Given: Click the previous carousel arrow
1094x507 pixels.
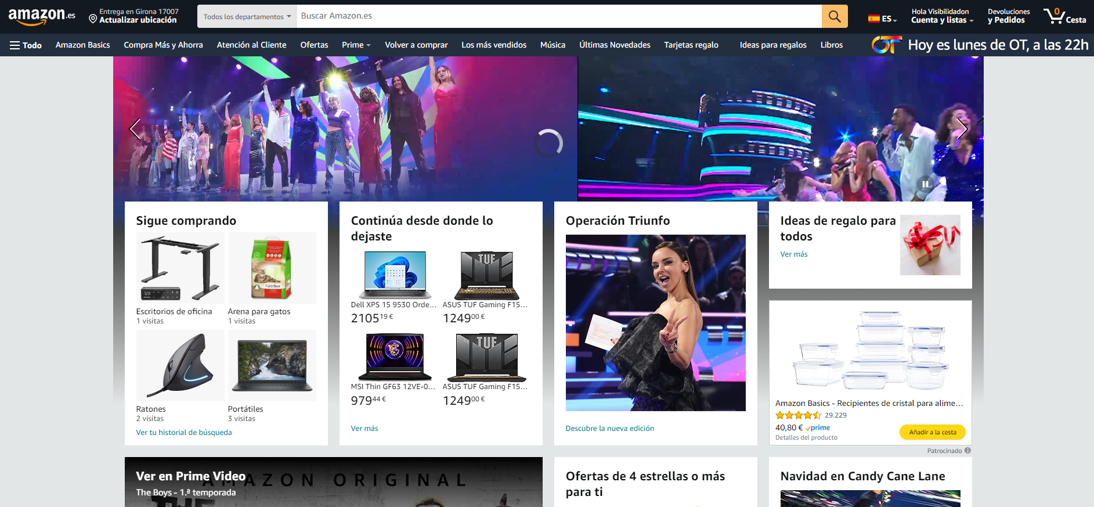Looking at the screenshot, I should coord(135,129).
